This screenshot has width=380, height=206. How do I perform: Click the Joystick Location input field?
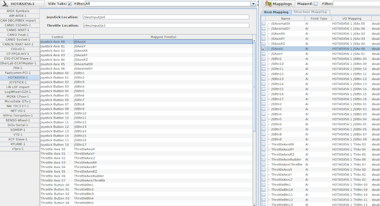[x=166, y=17]
